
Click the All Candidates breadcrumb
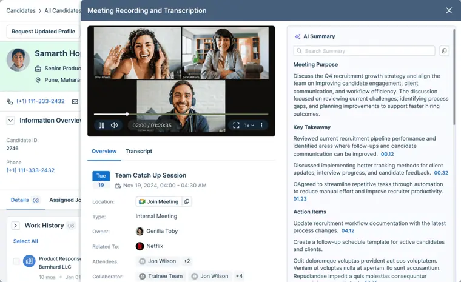[62, 10]
